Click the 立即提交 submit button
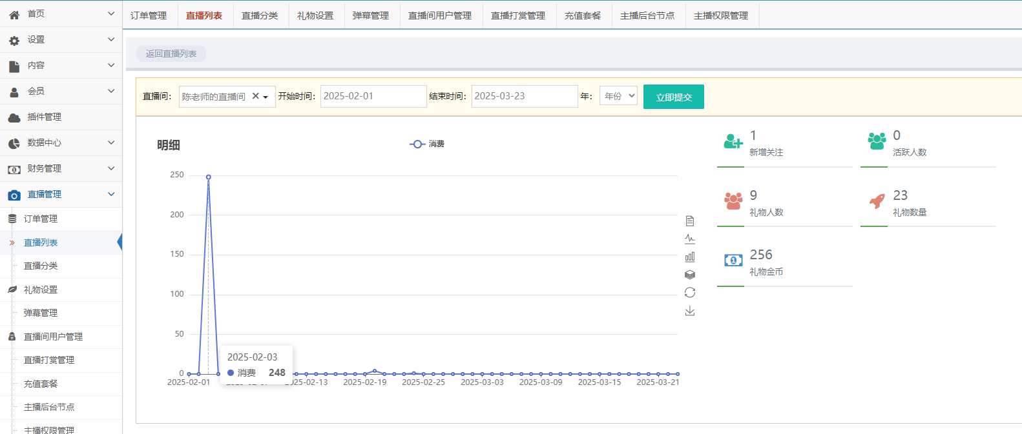 tap(673, 97)
